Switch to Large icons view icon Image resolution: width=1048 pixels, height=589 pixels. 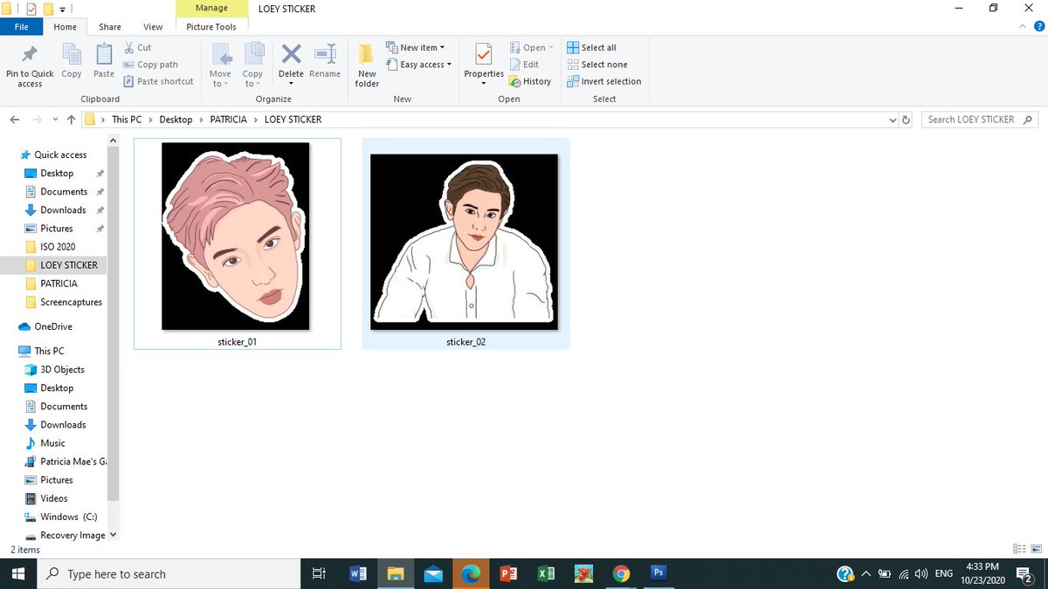click(x=1036, y=549)
